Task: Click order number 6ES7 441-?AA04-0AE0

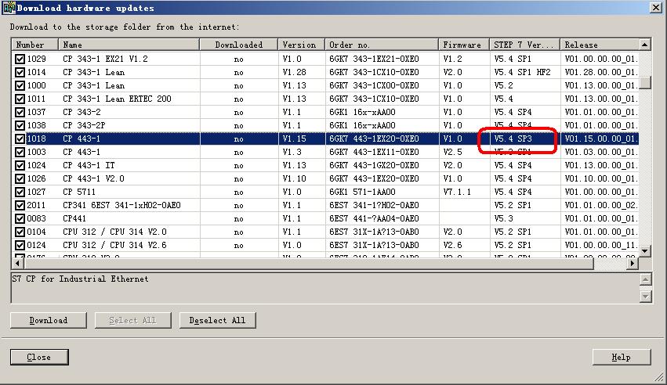Action: pos(374,218)
